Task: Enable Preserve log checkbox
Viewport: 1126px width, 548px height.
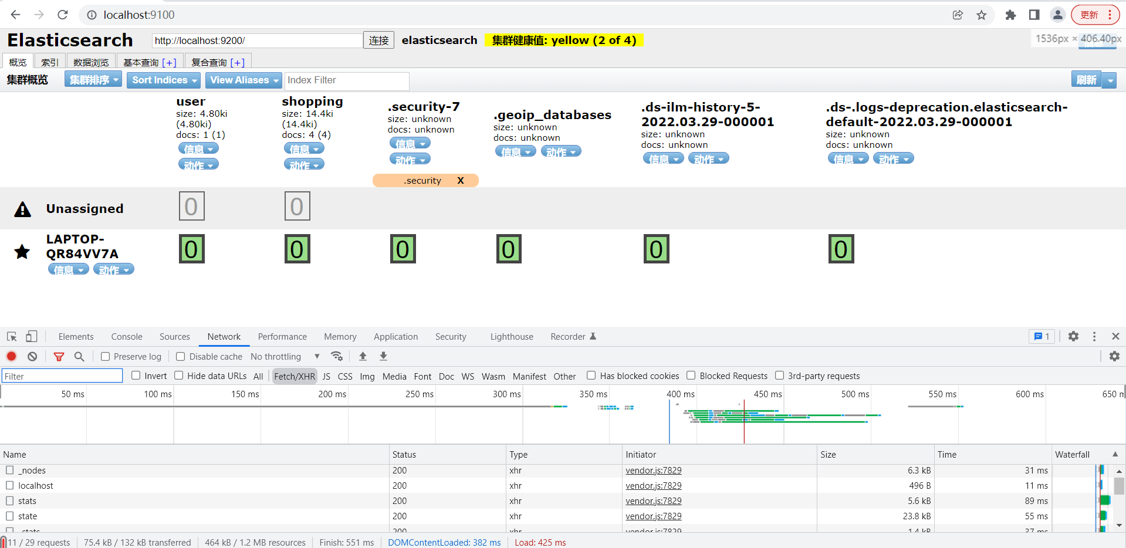Action: (x=106, y=356)
